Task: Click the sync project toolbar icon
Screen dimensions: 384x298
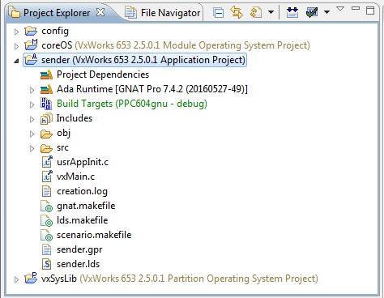Action: pyautogui.click(x=256, y=12)
